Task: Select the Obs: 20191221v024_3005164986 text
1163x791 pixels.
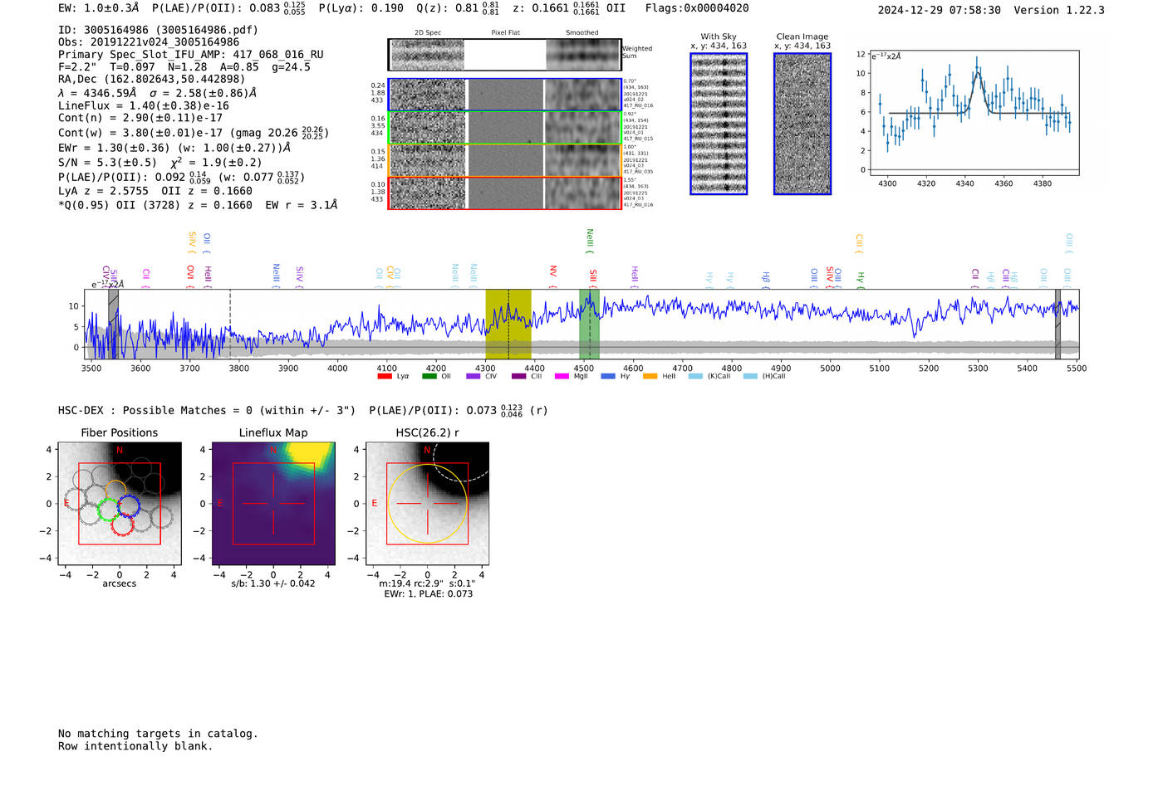Action: (x=149, y=42)
